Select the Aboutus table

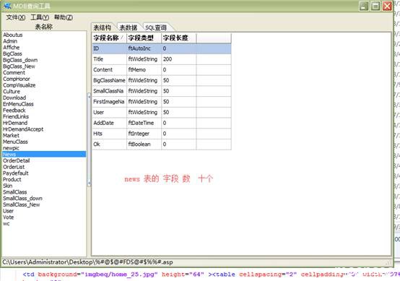[x=13, y=35]
